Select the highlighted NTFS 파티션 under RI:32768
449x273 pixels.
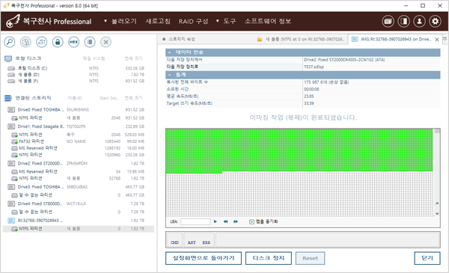(79, 229)
